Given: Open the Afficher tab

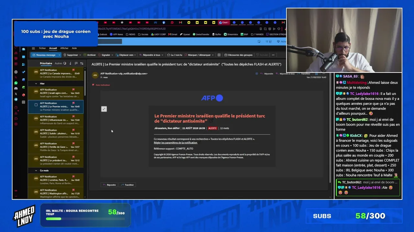Looking at the screenshot, I should (x=64, y=48).
